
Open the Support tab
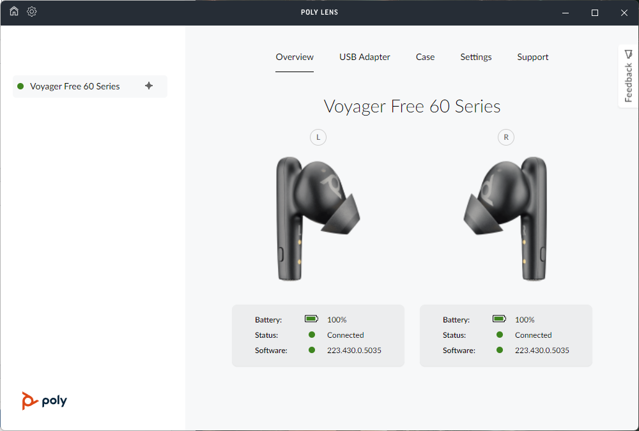coord(533,57)
